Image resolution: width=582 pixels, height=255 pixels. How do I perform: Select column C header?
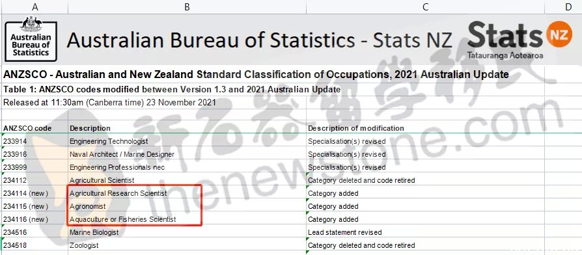(425, 7)
